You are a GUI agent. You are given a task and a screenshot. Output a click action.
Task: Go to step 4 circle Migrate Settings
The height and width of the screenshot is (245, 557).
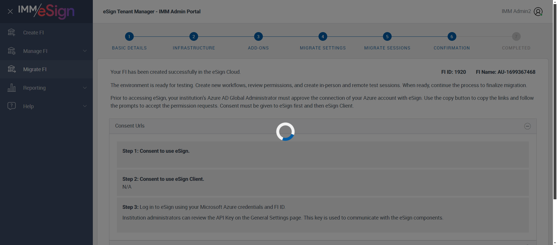pyautogui.click(x=323, y=36)
